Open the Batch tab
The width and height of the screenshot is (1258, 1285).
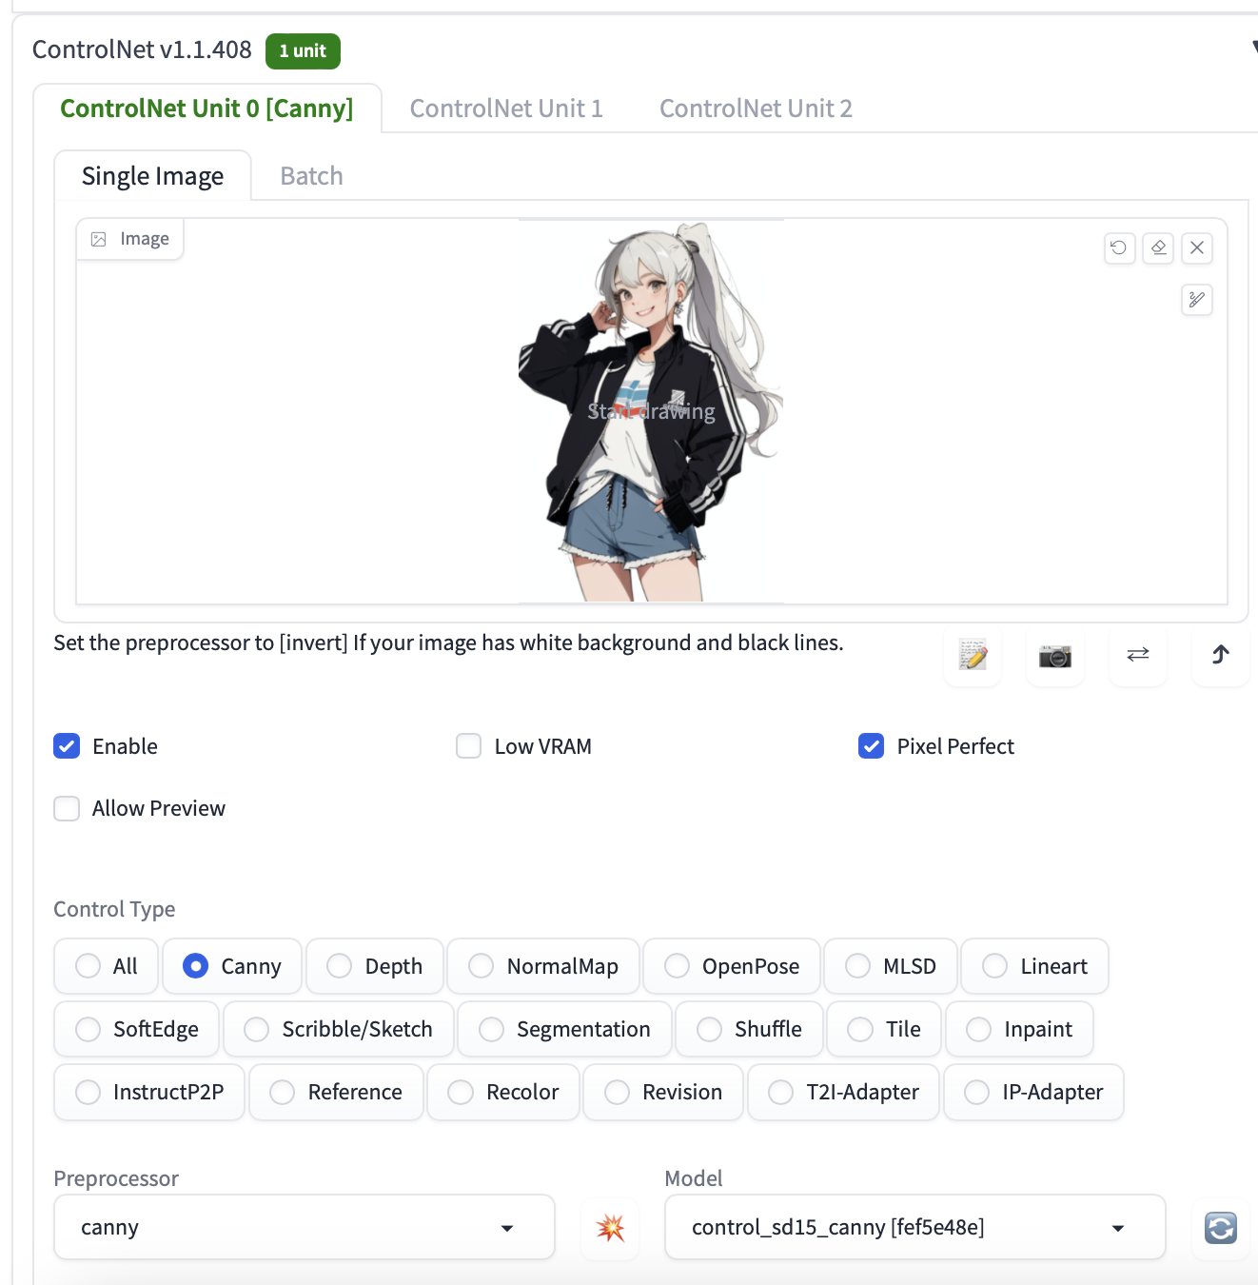(x=311, y=176)
